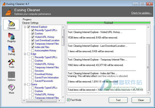
Task: Click the 'Total items will be removed' summary line
Action: (105, 90)
